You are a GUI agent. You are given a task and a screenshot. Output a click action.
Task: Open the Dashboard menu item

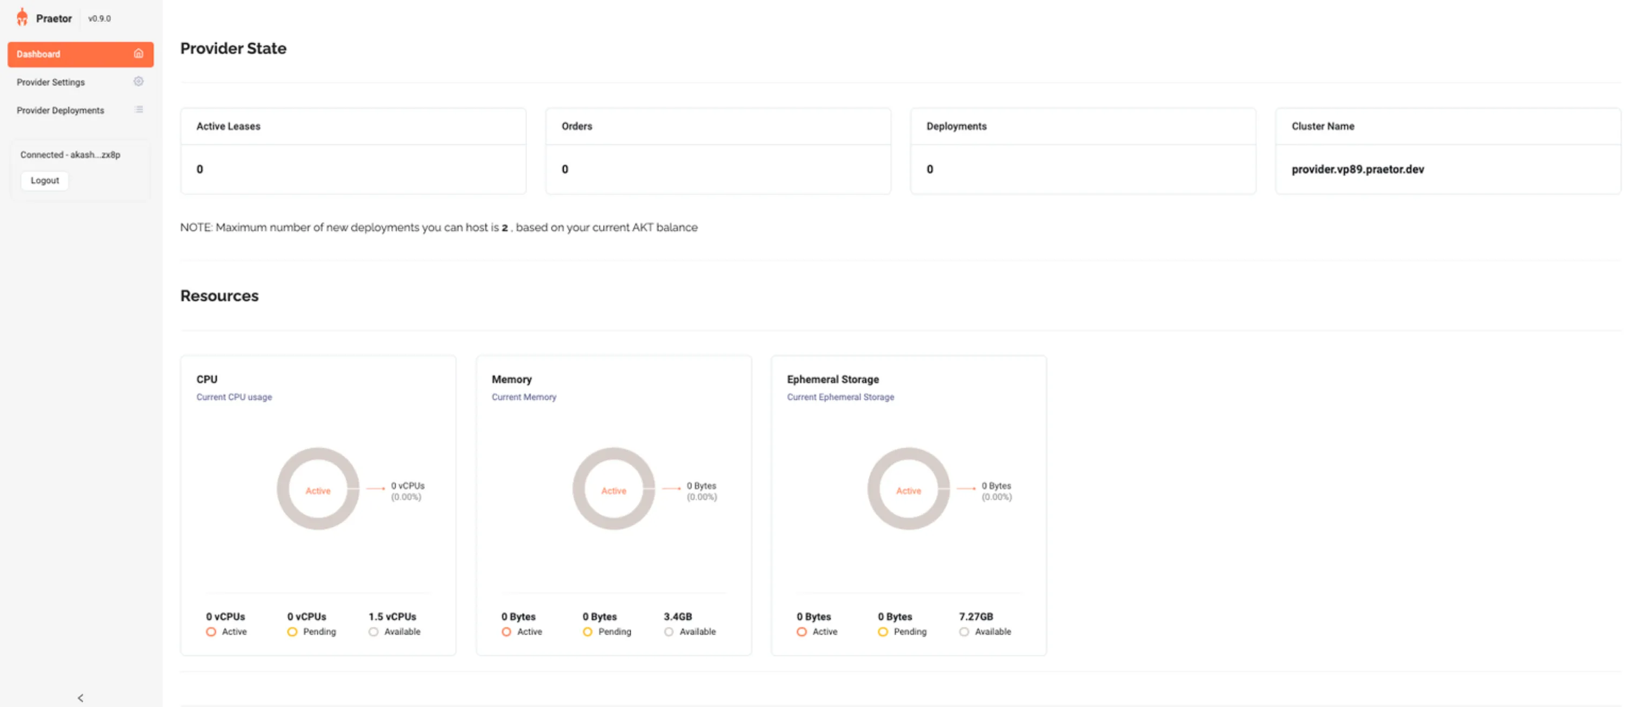click(x=38, y=53)
